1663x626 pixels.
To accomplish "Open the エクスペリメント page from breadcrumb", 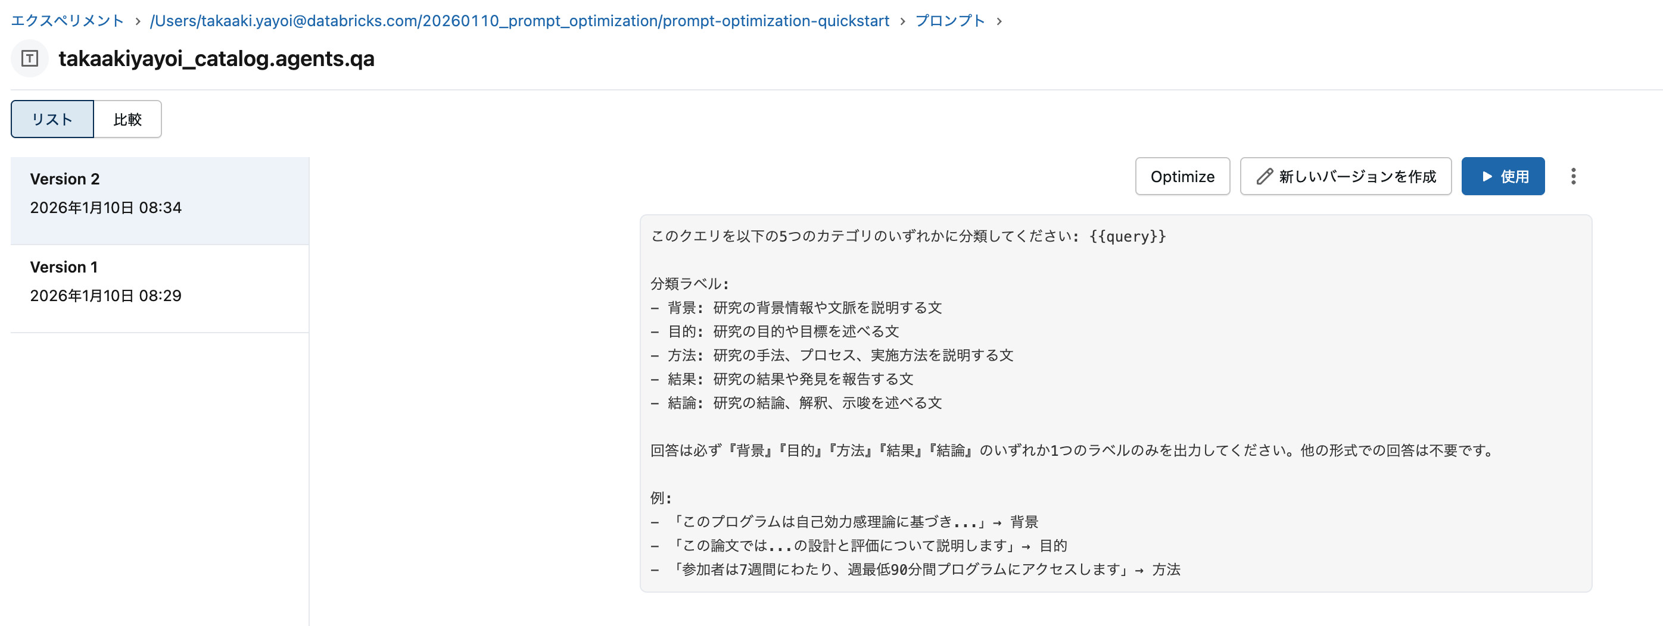I will tap(66, 21).
